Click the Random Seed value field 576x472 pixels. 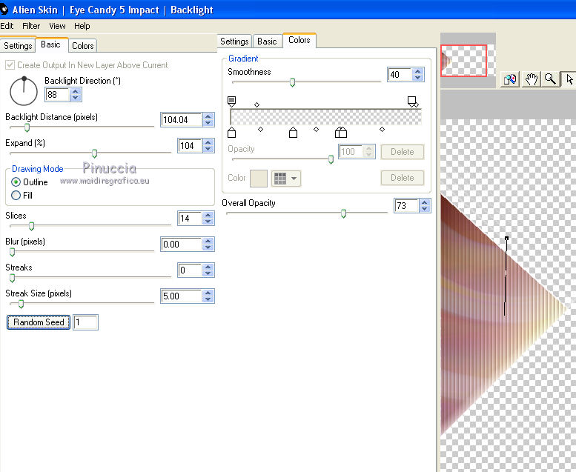[x=85, y=322]
